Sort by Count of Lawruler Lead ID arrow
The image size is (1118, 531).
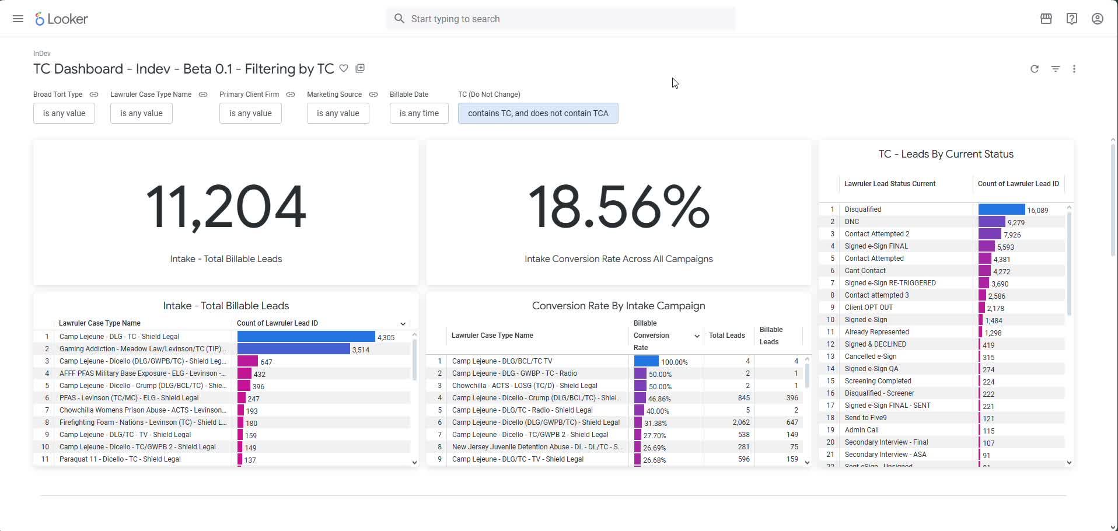pos(403,324)
